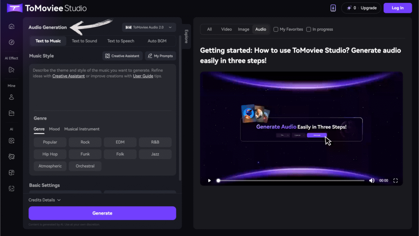Open the Home icon in left sidebar
The image size is (419, 236).
(11, 27)
